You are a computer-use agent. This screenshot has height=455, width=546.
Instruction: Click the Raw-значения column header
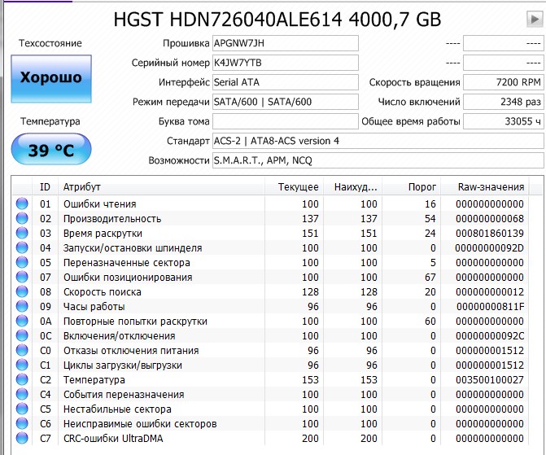(x=485, y=187)
